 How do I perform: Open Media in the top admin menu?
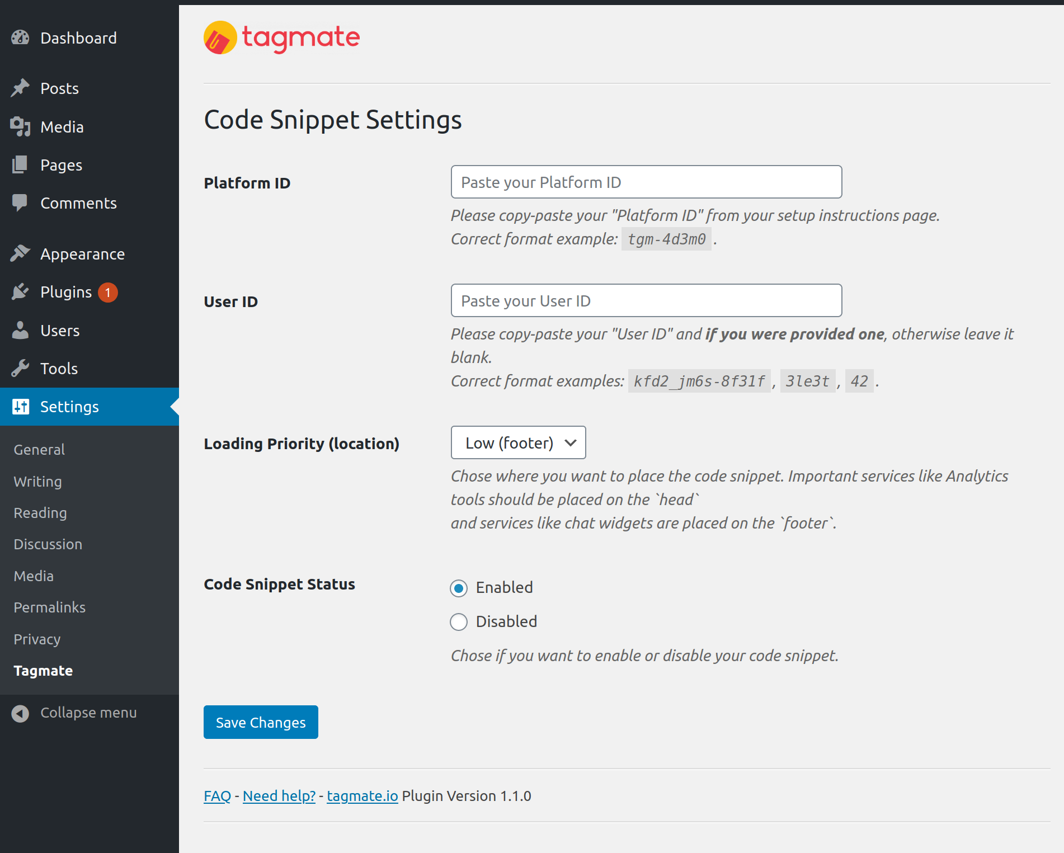click(x=90, y=127)
